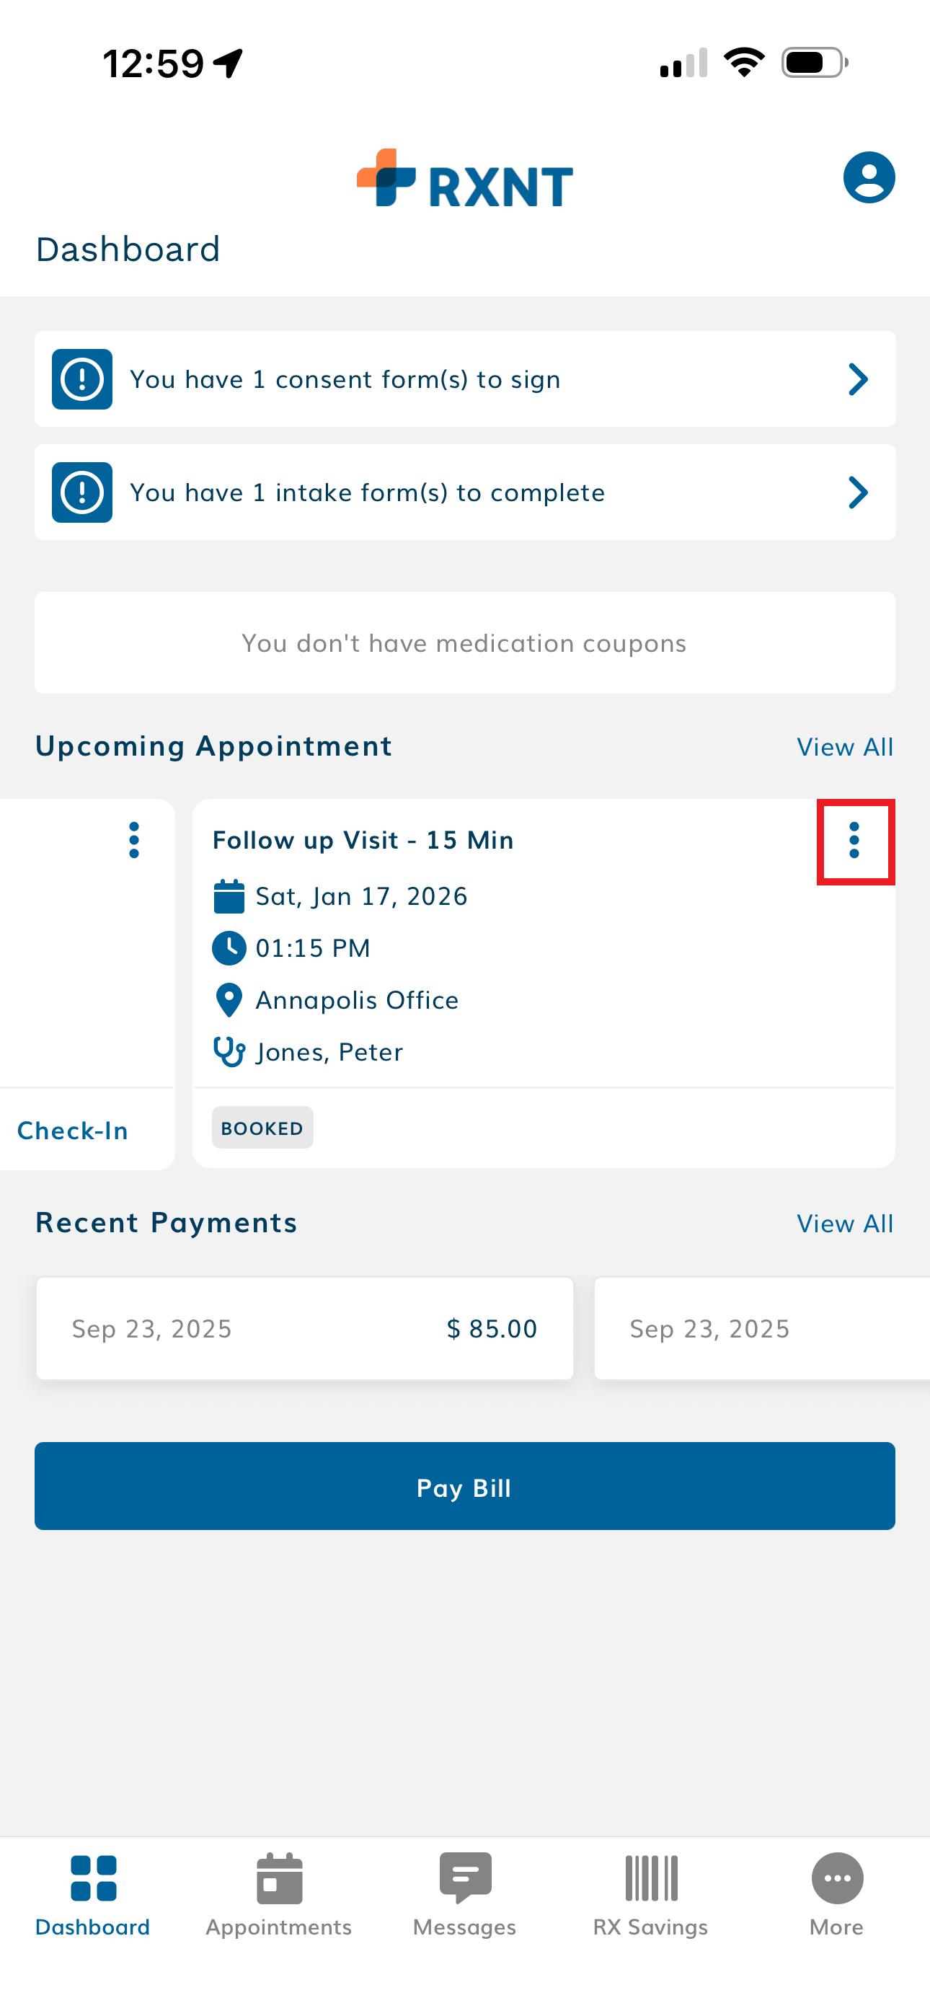
Task: Open the user profile icon
Action: click(x=868, y=177)
